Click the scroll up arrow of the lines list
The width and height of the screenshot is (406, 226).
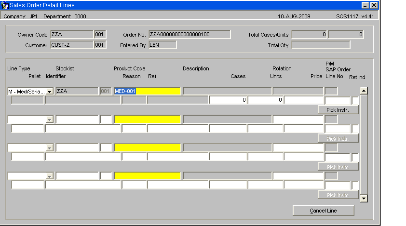pos(364,91)
